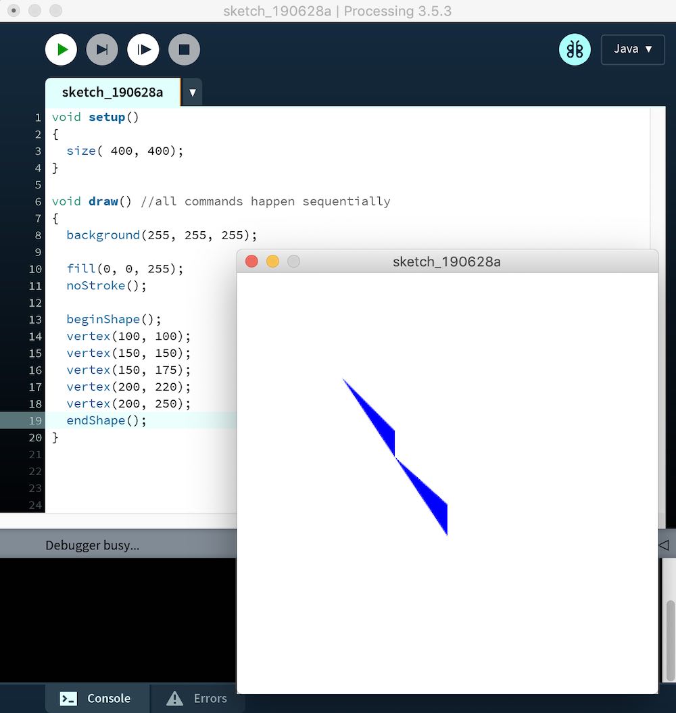Click the highlighted 'endShape();' line
This screenshot has height=713, width=676.
coord(106,420)
